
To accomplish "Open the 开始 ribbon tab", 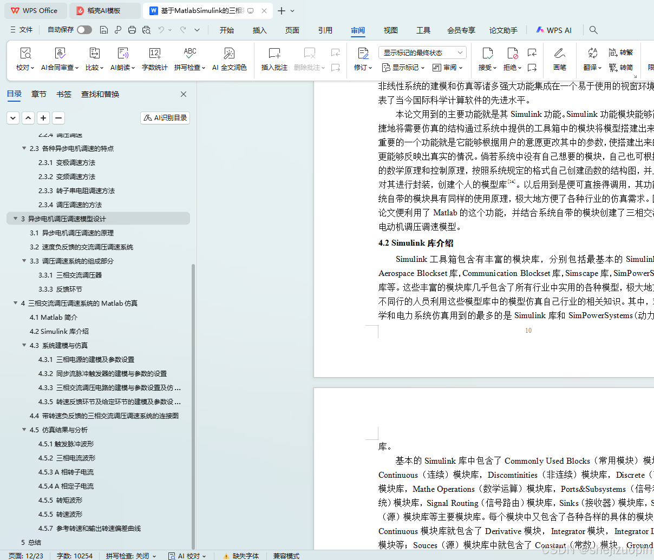I will (x=227, y=30).
